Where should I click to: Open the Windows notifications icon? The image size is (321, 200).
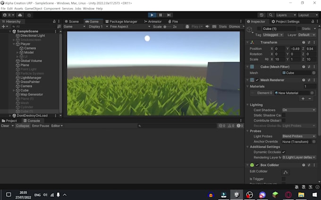(8, 195)
